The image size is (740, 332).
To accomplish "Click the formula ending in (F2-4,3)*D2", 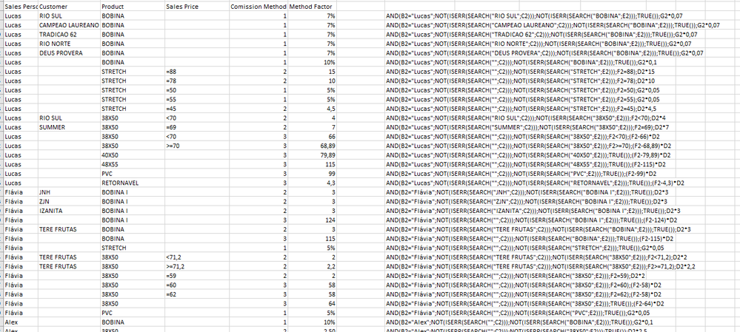I will 535,183.
